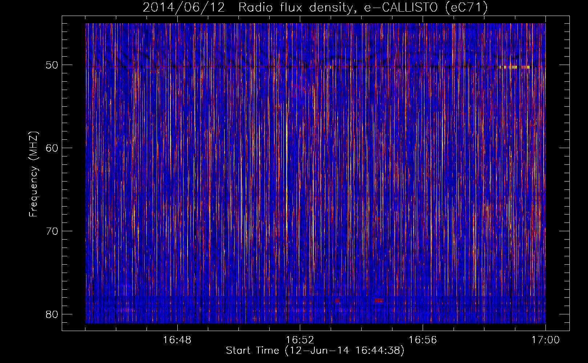588x363 pixels.
Task: Click the 70 MHz frequency tick label
Action: (x=52, y=231)
